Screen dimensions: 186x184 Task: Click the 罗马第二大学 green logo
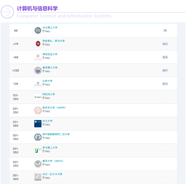38,150
